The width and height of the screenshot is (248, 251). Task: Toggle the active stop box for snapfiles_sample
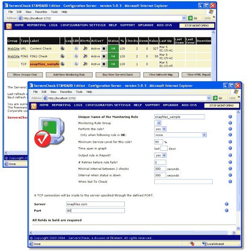(x=104, y=64)
